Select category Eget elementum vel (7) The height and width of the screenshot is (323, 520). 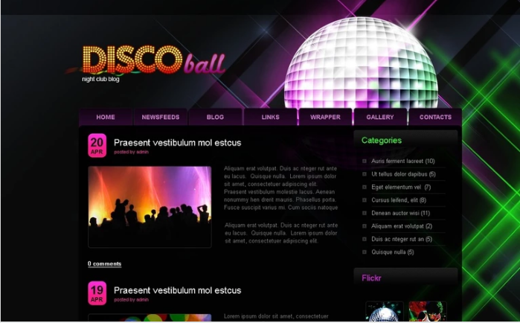[x=401, y=187]
